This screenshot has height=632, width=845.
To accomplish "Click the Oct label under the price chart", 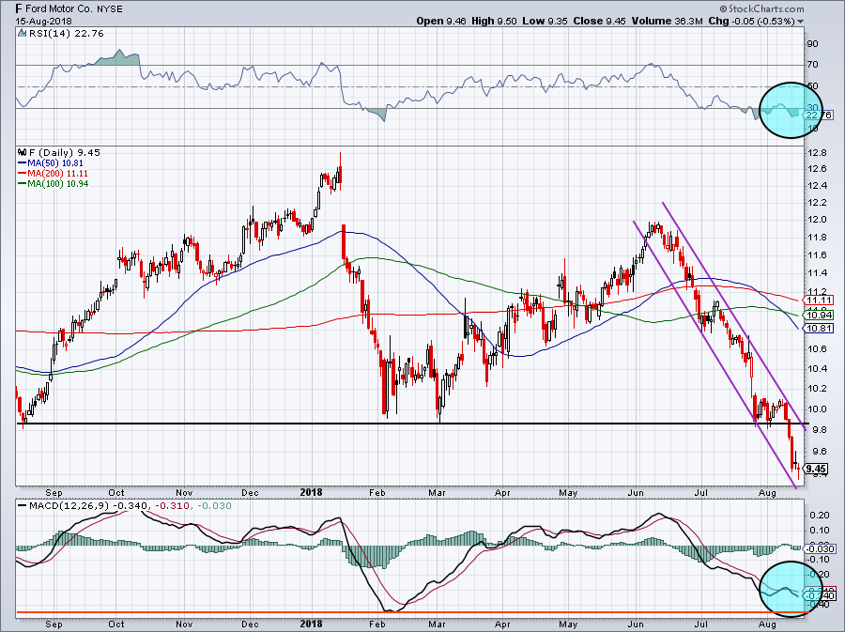I will 116,492.
